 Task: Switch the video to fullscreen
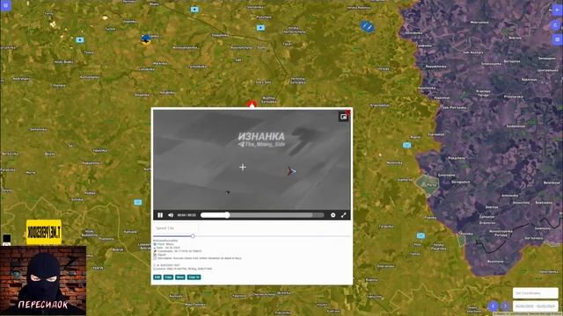coord(344,215)
